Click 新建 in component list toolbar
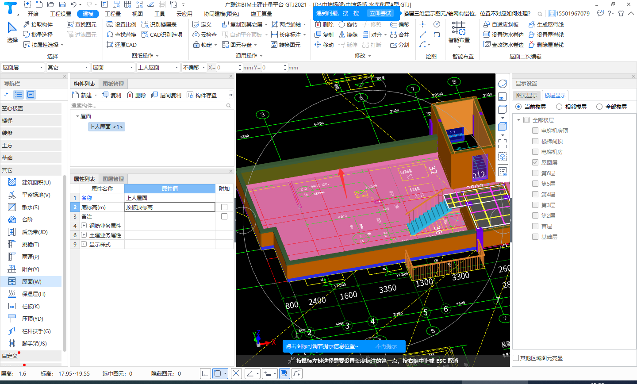This screenshot has width=637, height=384. coord(82,95)
